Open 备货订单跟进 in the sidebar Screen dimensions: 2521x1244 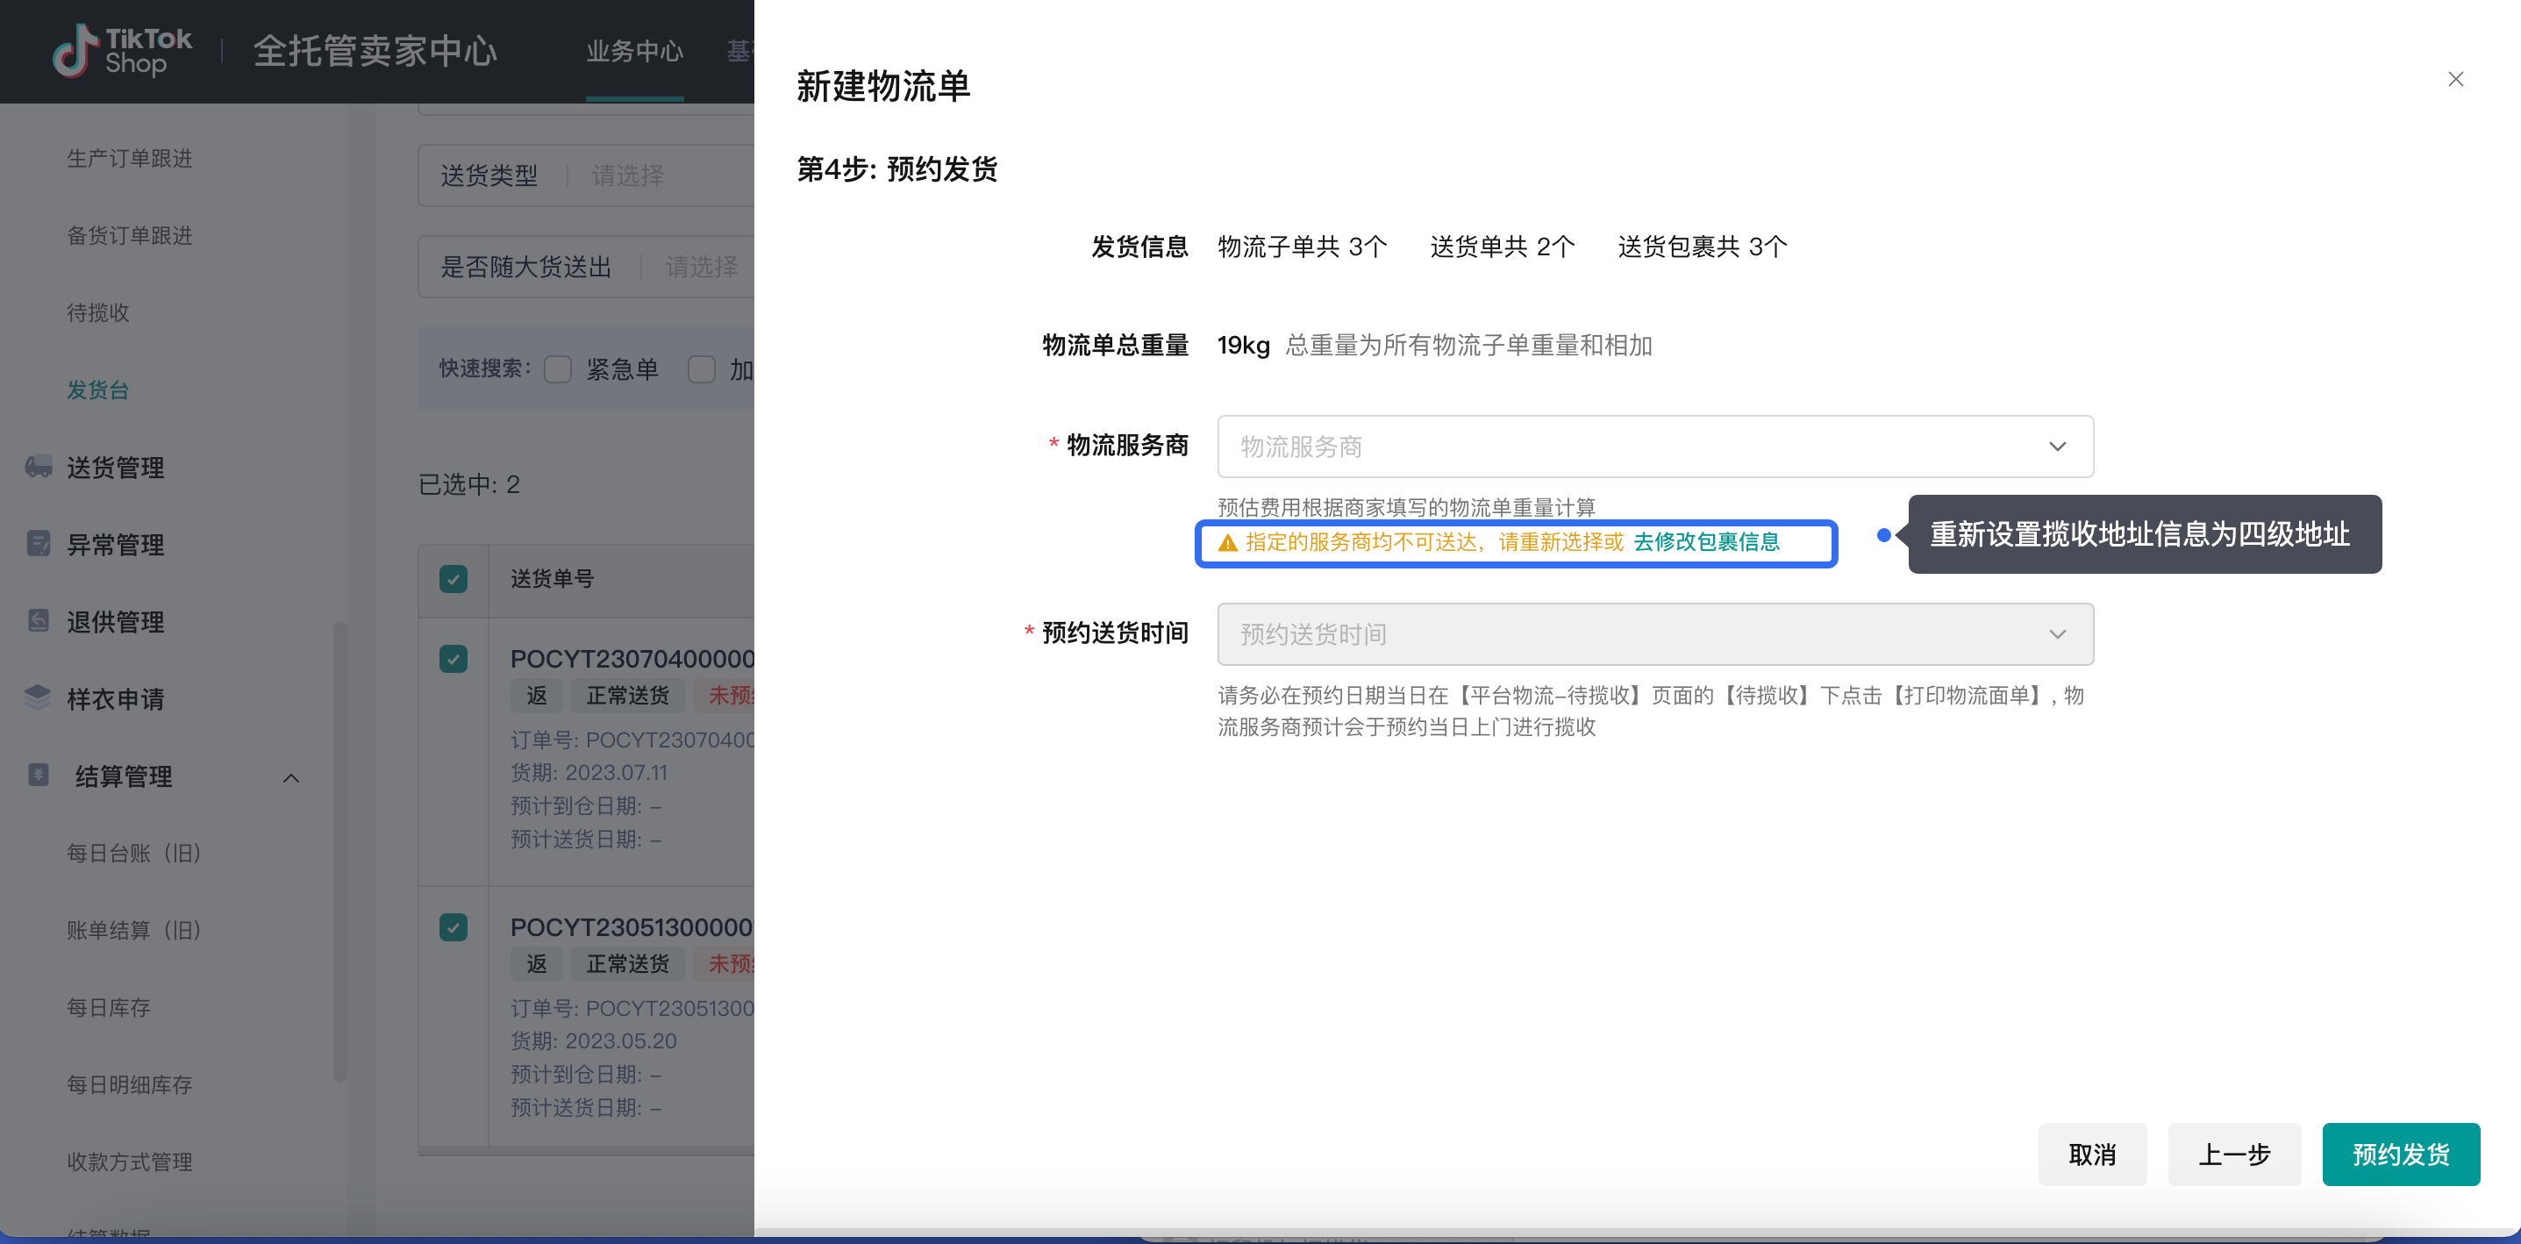(x=129, y=235)
